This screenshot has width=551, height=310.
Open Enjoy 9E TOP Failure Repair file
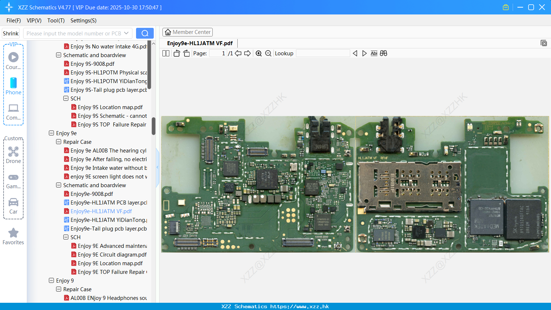113,272
